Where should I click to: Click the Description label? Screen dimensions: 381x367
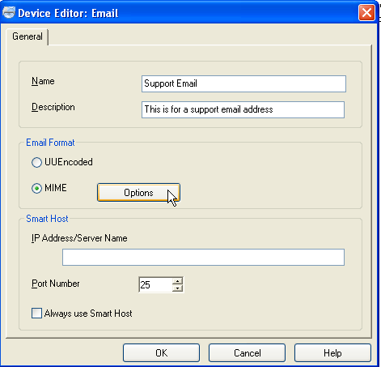point(53,107)
